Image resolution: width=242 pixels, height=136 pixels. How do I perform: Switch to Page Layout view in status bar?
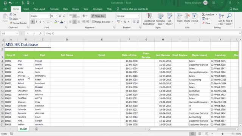pyautogui.click(x=200, y=134)
